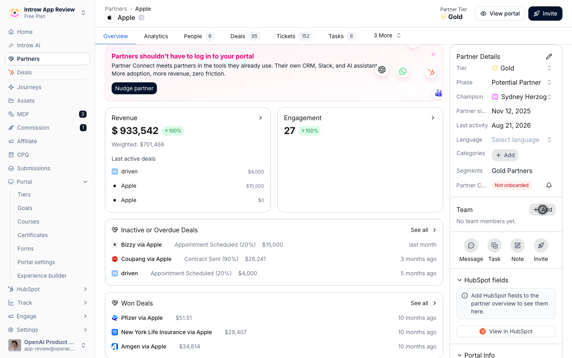The height and width of the screenshot is (358, 572).
Task: Click the HubSpot icon in the banner
Action: pyautogui.click(x=431, y=72)
